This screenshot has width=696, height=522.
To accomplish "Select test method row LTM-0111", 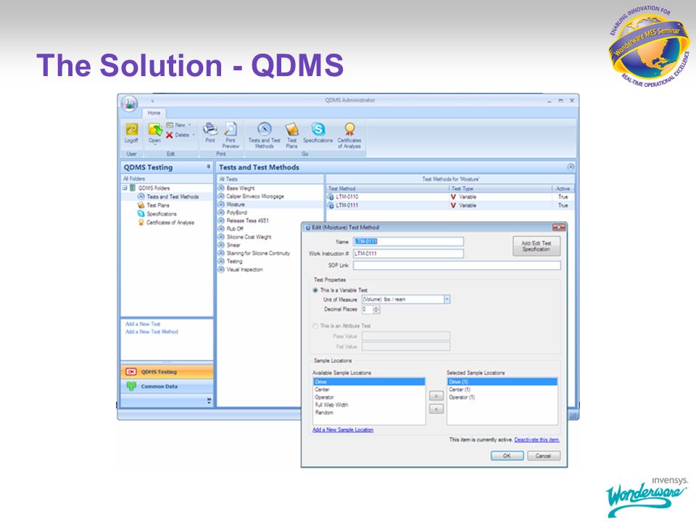I will coord(450,205).
